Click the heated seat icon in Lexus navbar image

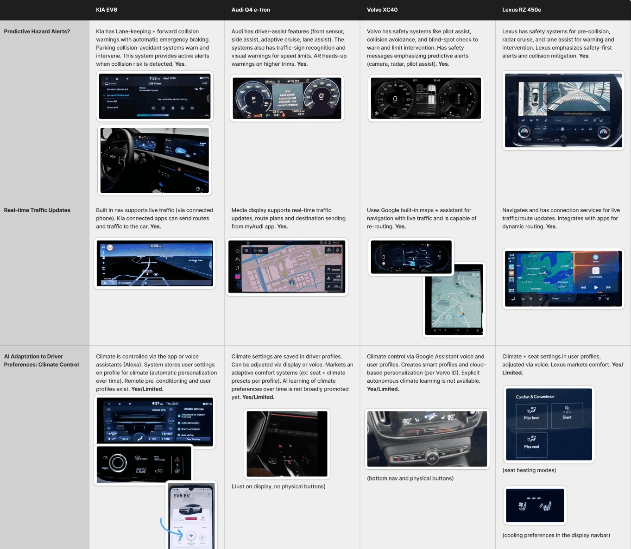[545, 506]
